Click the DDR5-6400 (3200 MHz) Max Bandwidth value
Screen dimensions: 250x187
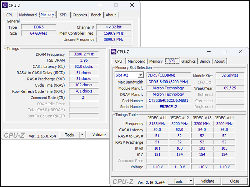point(168,82)
